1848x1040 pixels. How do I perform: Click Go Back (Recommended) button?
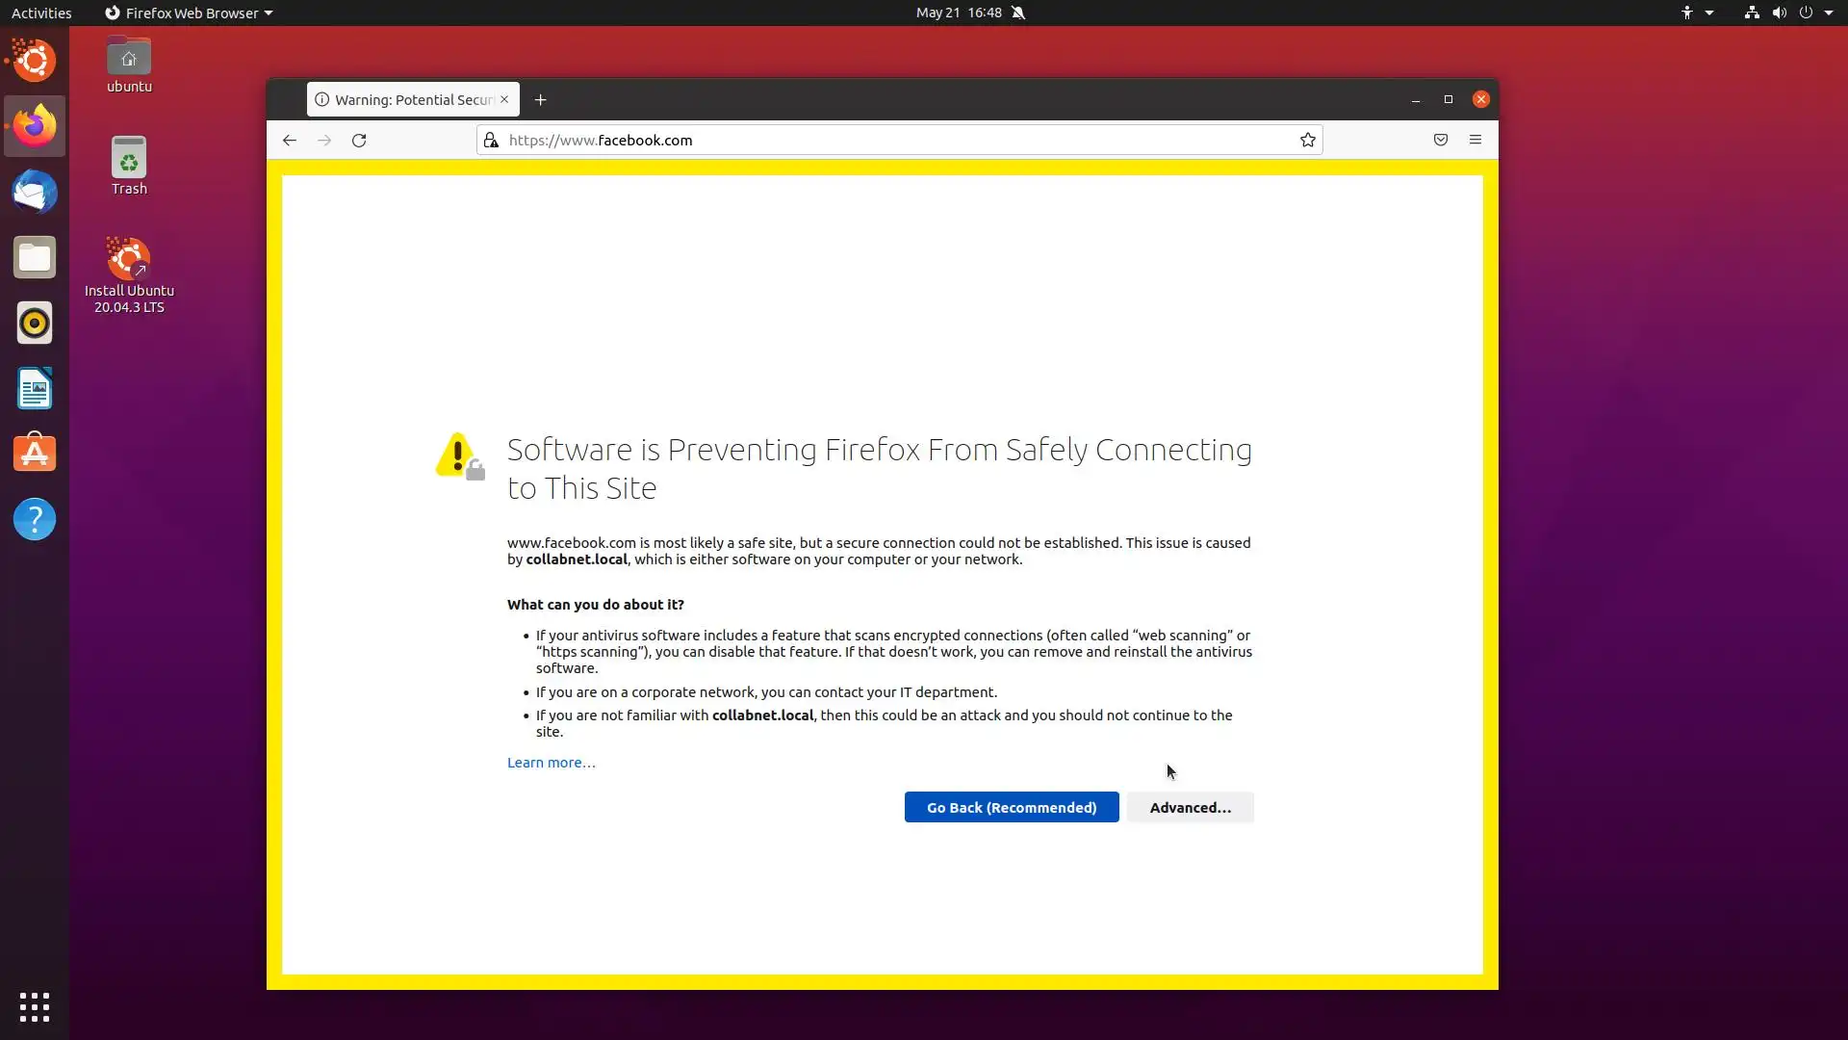[x=1011, y=807]
